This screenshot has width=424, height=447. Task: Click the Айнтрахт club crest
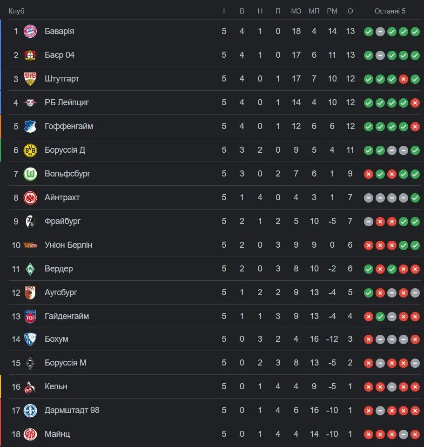point(30,197)
